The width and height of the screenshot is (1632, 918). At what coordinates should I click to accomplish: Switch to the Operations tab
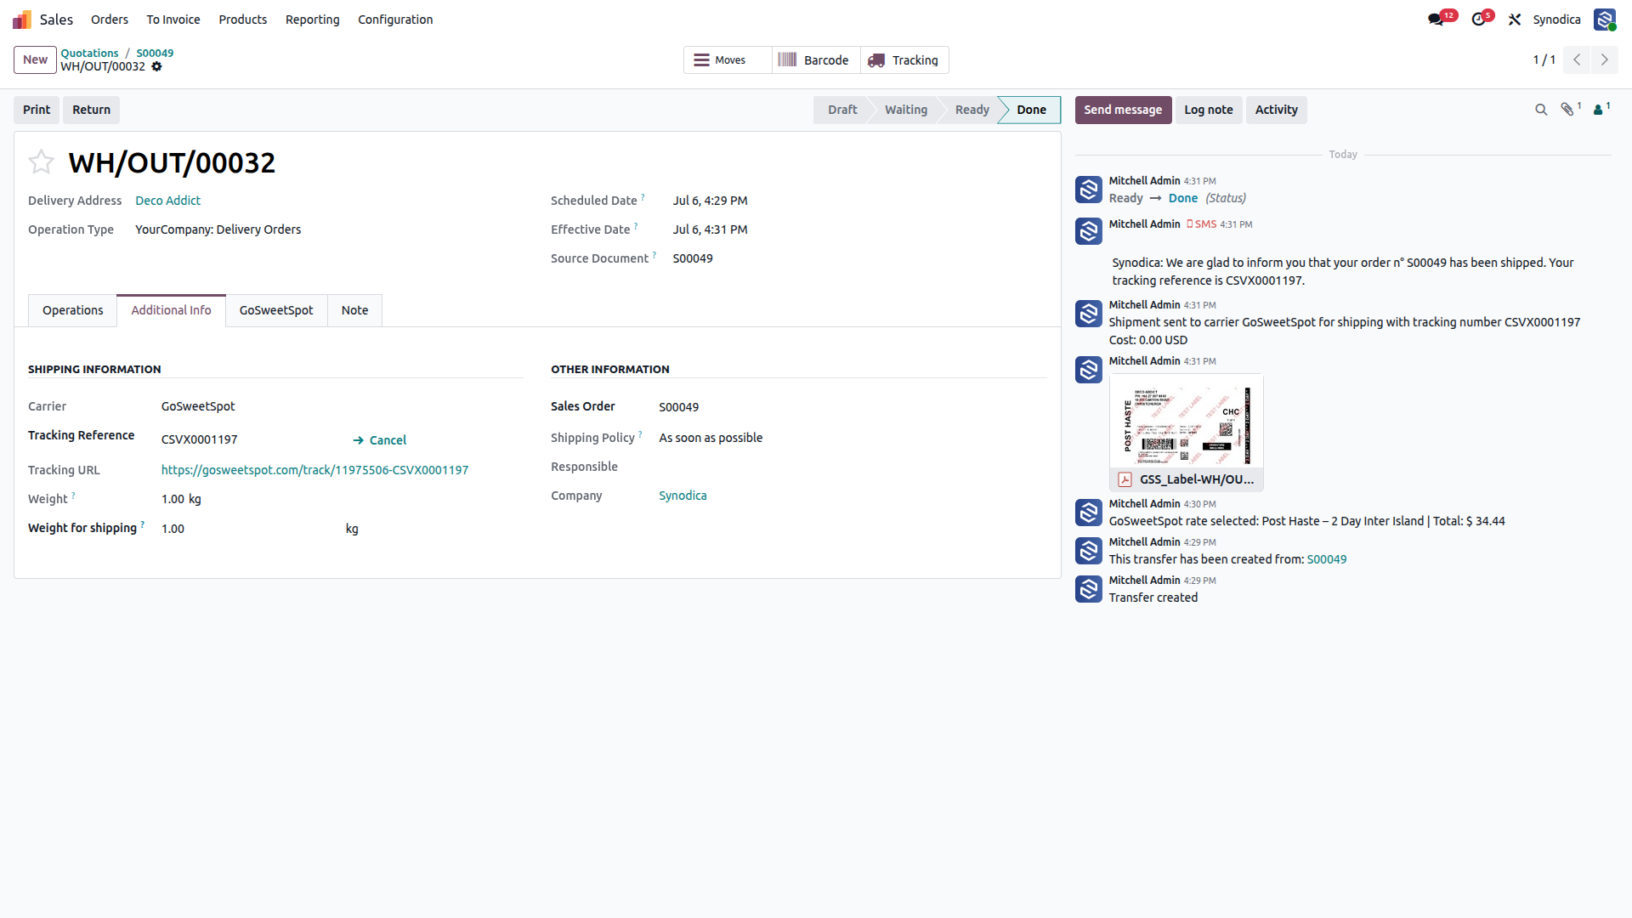pyautogui.click(x=73, y=310)
